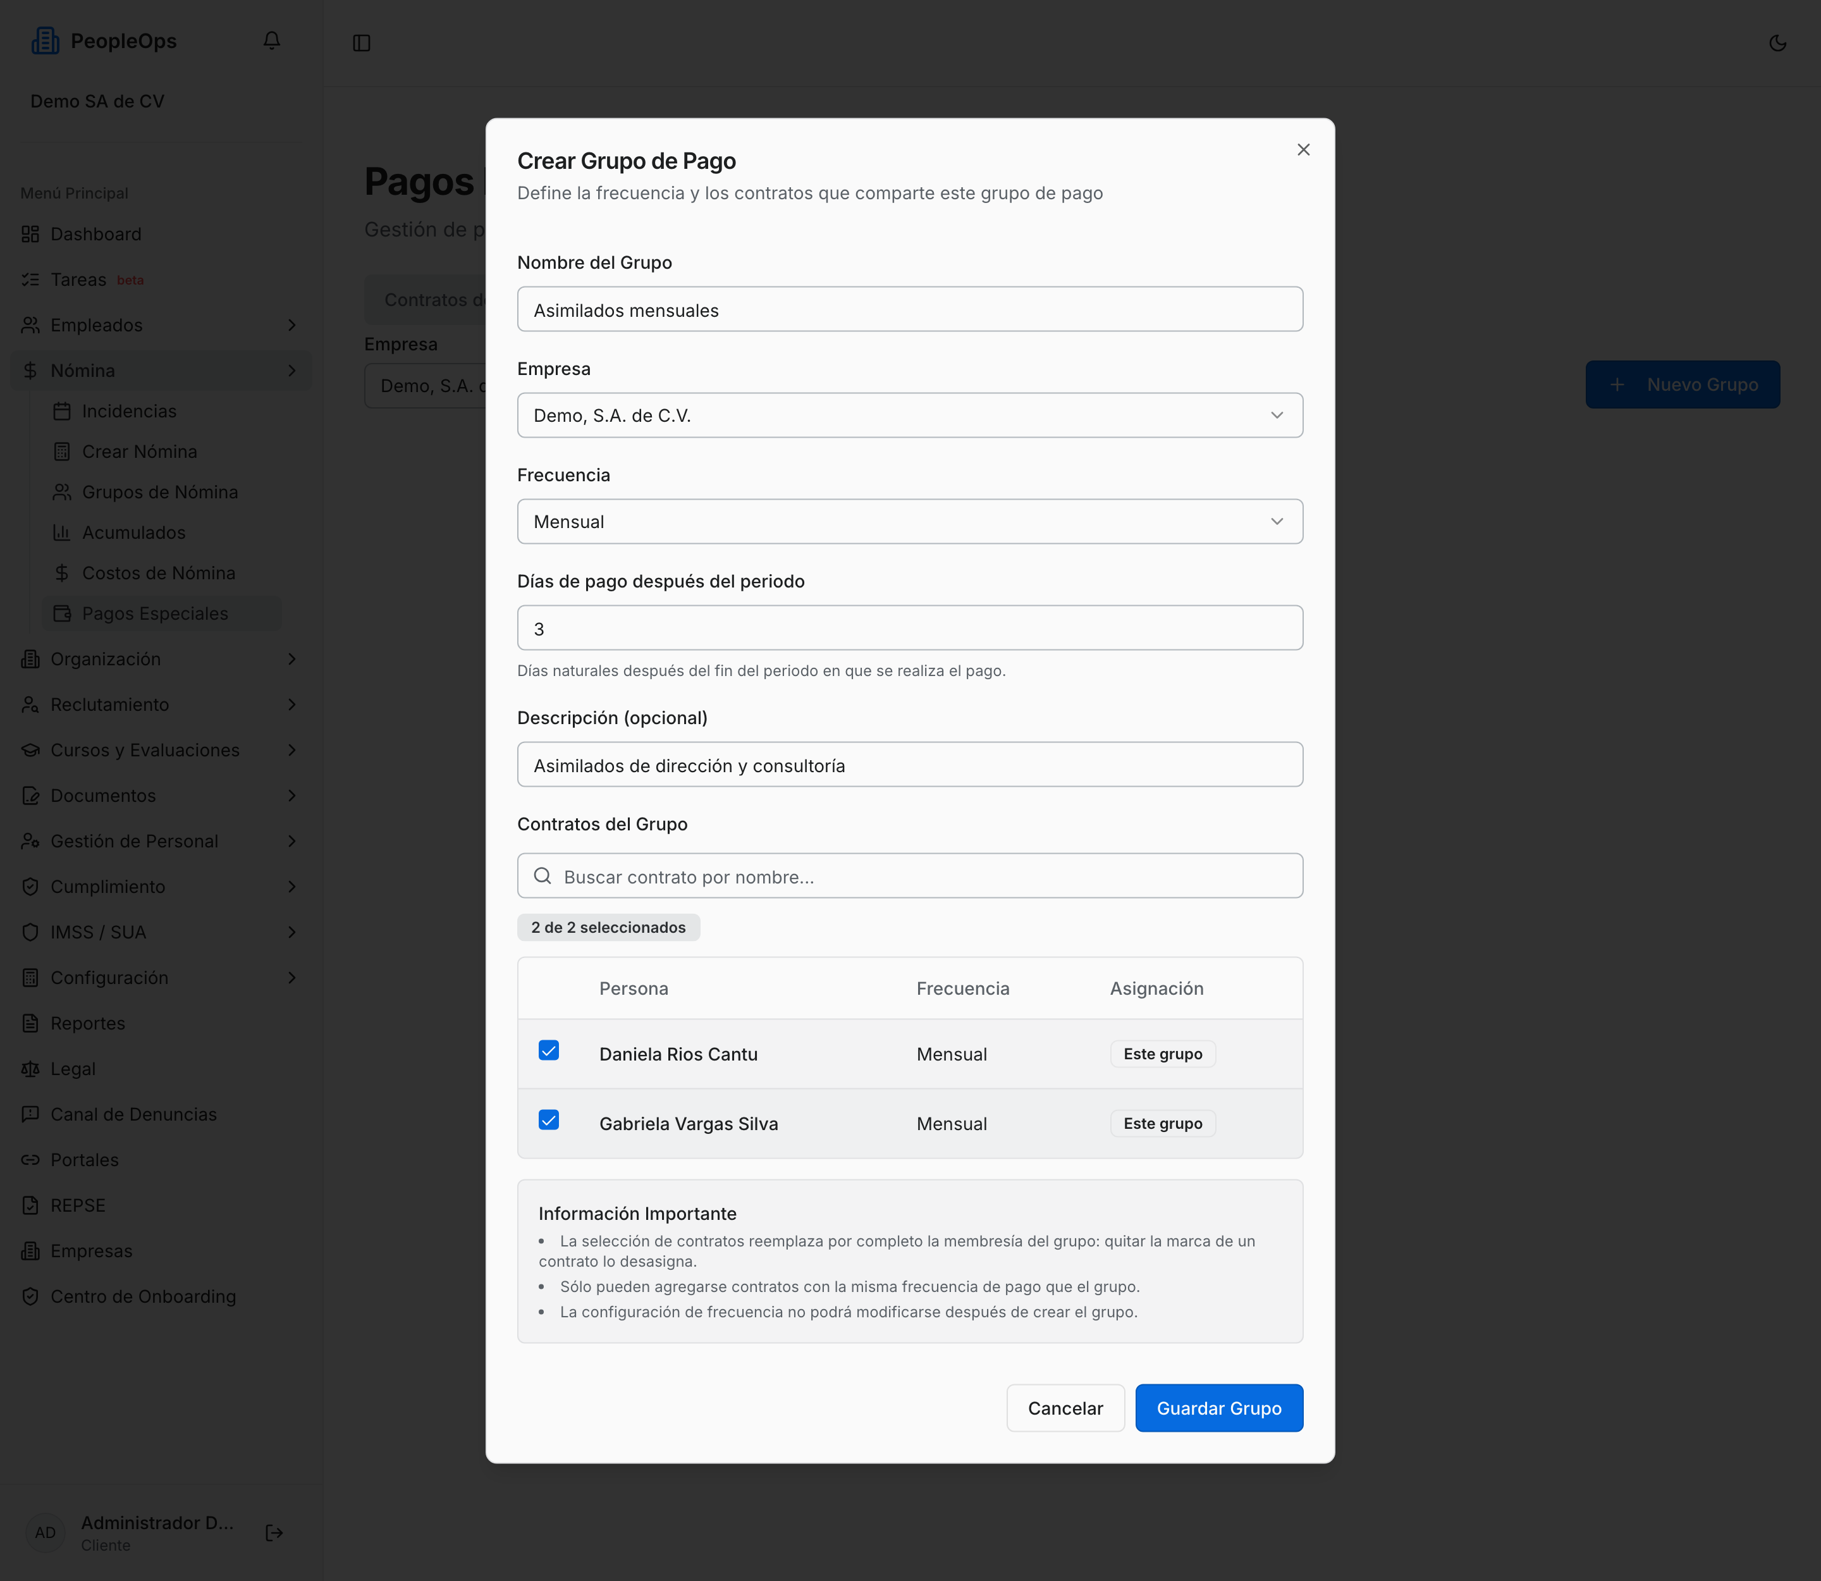Click the 2 de 2 seleccionados badge
This screenshot has height=1581, width=1821.
point(609,927)
